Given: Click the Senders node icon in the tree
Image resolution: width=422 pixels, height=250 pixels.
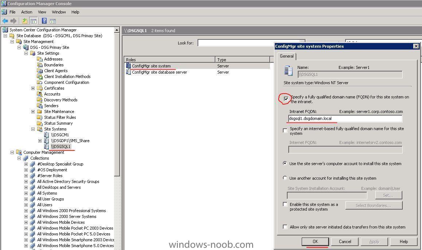Looking at the screenshot, I should coord(40,106).
